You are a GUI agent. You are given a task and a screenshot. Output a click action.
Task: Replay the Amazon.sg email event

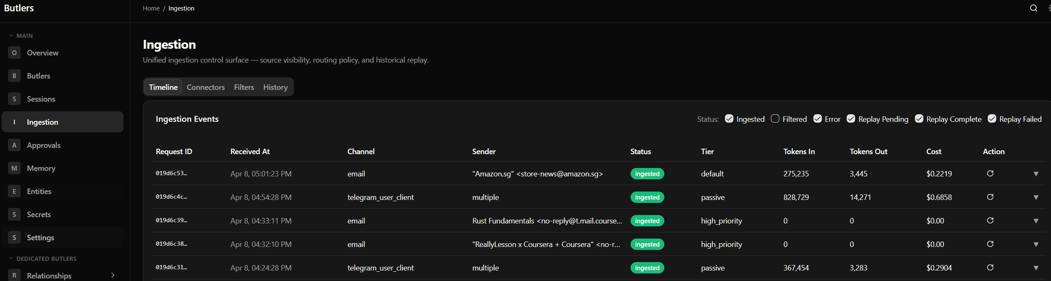coord(990,173)
